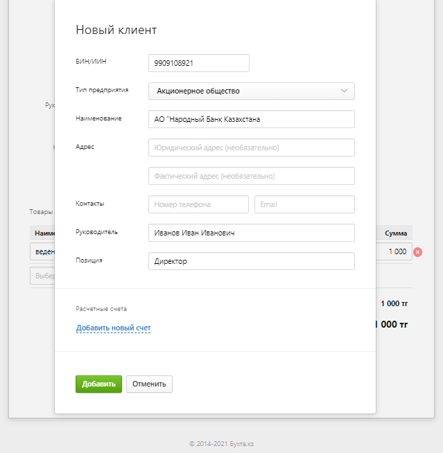Click the Позиция field showing Директор
The width and height of the screenshot is (443, 453).
pyautogui.click(x=251, y=261)
